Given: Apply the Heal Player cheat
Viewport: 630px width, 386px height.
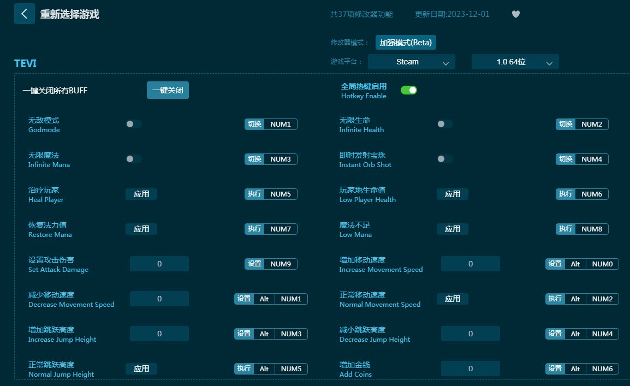Looking at the screenshot, I should (x=141, y=194).
